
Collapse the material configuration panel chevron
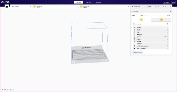pos(129,7)
